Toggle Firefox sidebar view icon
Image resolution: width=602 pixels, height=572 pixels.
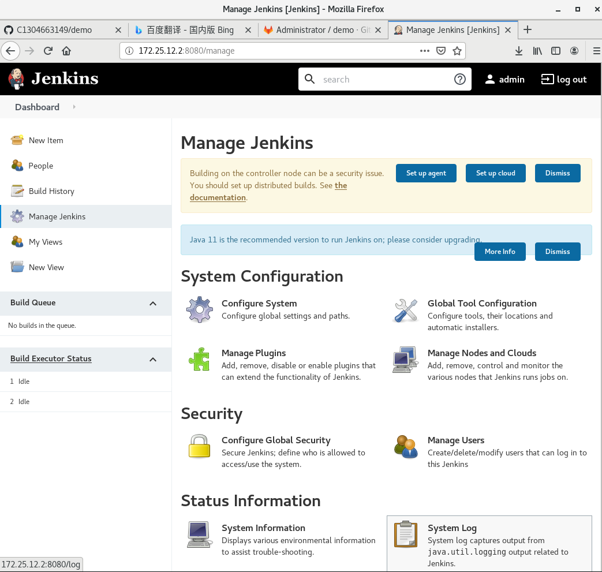(x=556, y=51)
